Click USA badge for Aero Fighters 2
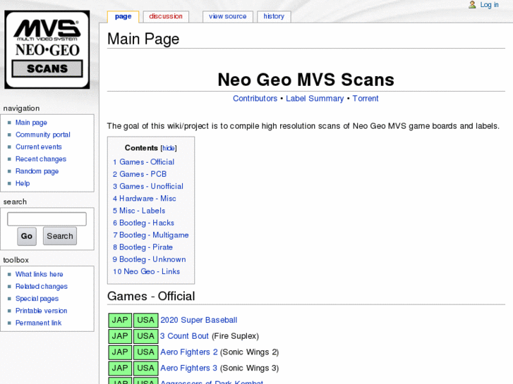Viewport: 513px width, 384px height. [145, 352]
